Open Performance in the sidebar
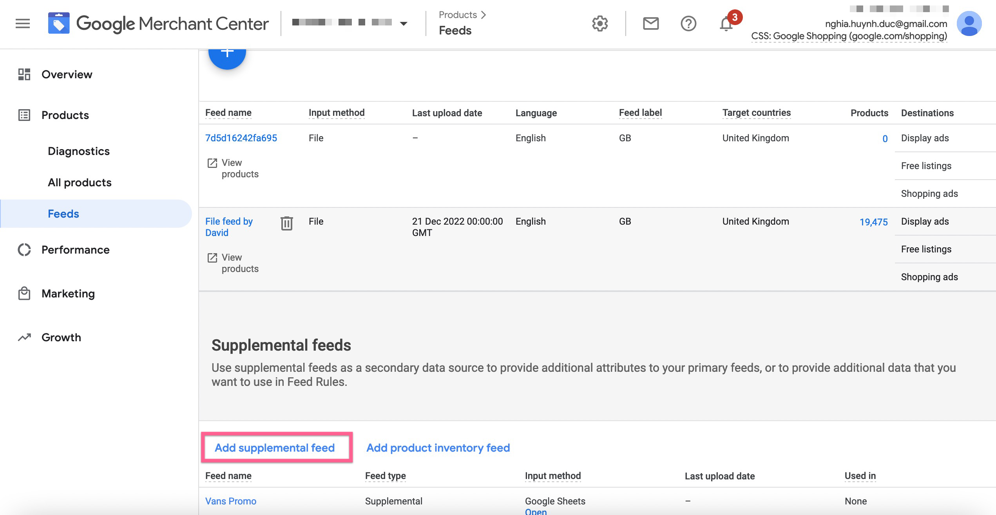The image size is (996, 515). coord(76,250)
